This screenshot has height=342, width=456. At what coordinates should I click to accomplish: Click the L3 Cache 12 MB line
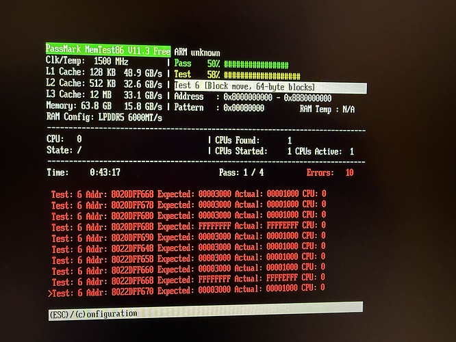(104, 94)
